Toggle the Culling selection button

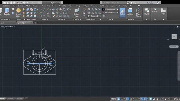coord(122,13)
